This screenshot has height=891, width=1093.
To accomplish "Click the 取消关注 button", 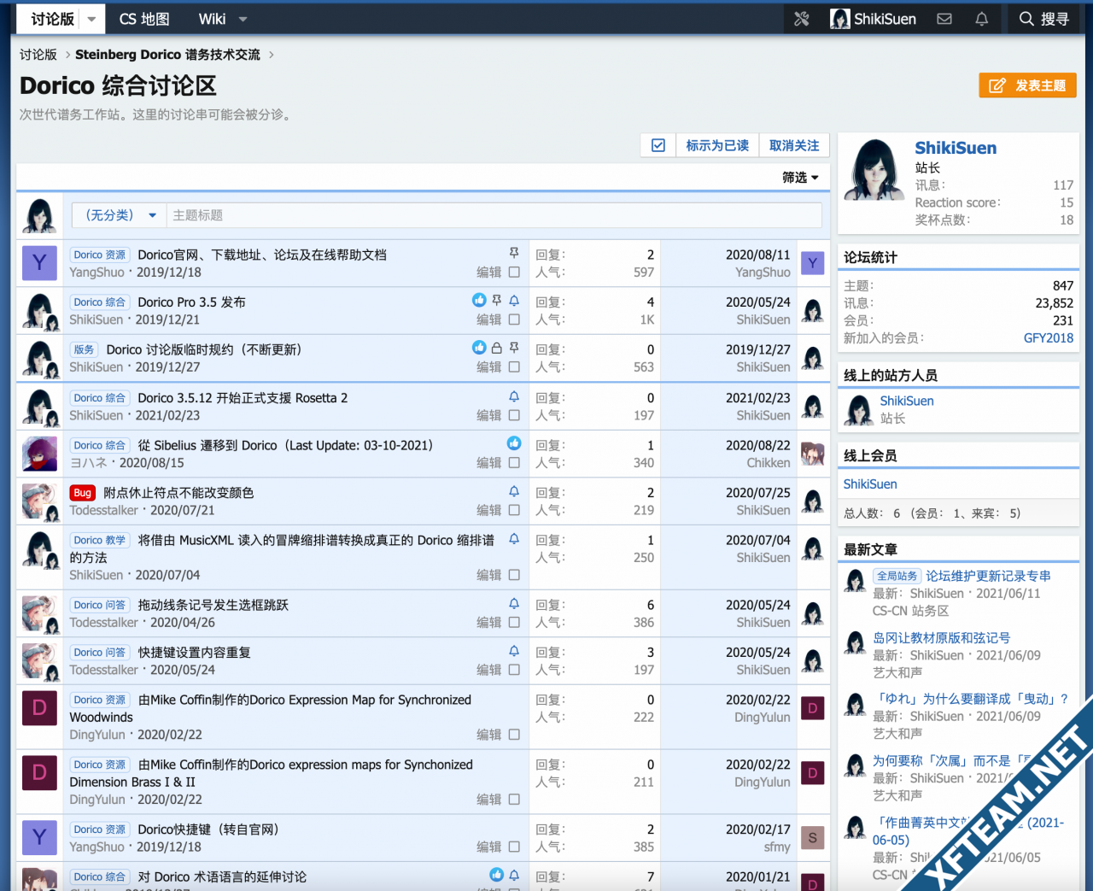I will (x=794, y=145).
